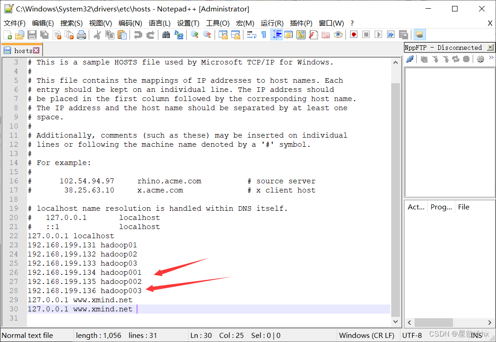Click the Open file folder icon
The height and width of the screenshot is (342, 496).
[x=20, y=35]
